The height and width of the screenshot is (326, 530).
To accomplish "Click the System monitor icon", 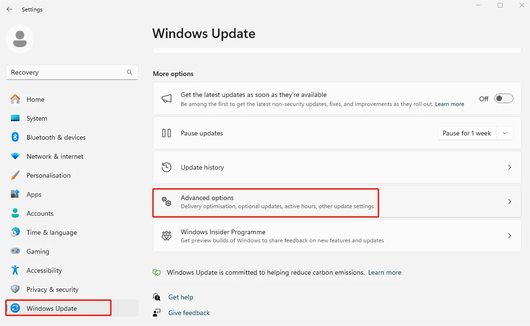I will point(15,118).
